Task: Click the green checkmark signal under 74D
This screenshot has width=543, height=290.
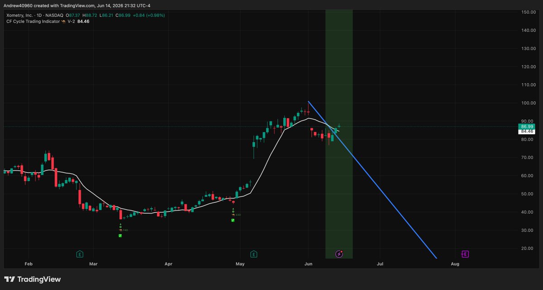Action: 120,236
